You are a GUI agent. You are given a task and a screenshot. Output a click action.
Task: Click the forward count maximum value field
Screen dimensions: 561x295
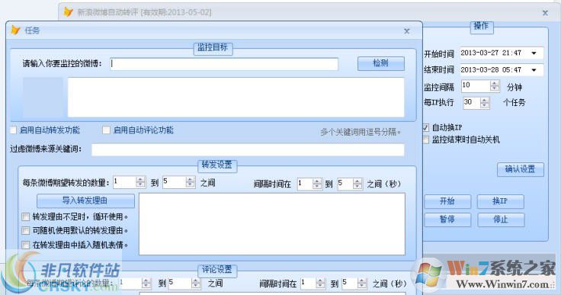[175, 182]
